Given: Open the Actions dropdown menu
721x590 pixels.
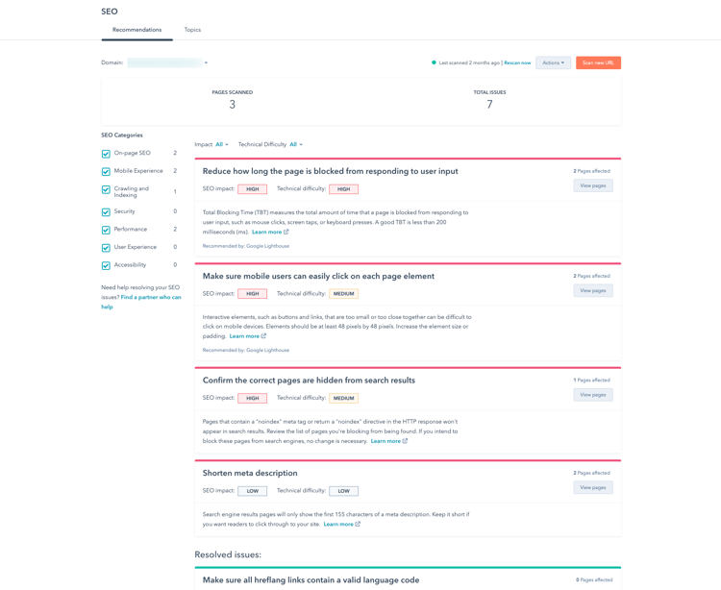Looking at the screenshot, I should [553, 63].
